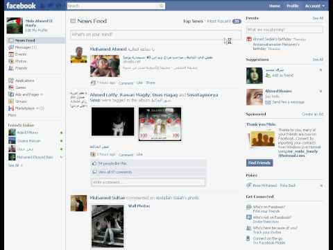Open the dark album photo thumbnail
The image size is (333, 250).
coord(112,122)
